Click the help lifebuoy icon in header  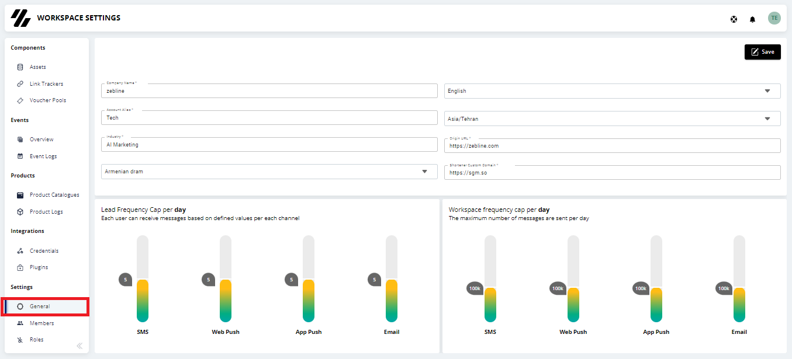(734, 19)
